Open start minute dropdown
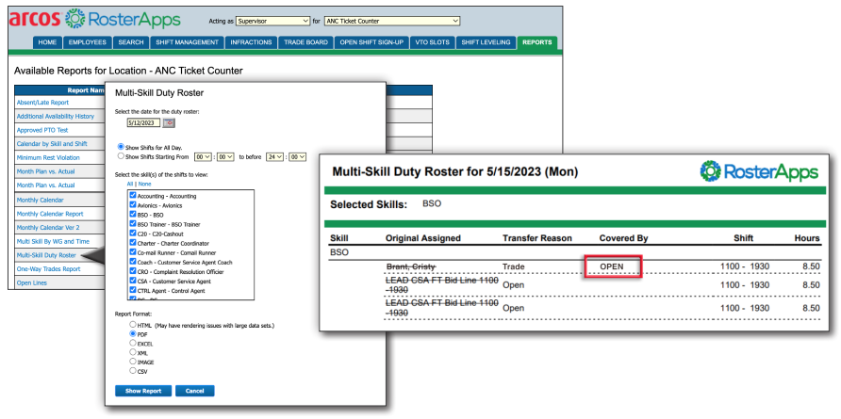 [225, 156]
